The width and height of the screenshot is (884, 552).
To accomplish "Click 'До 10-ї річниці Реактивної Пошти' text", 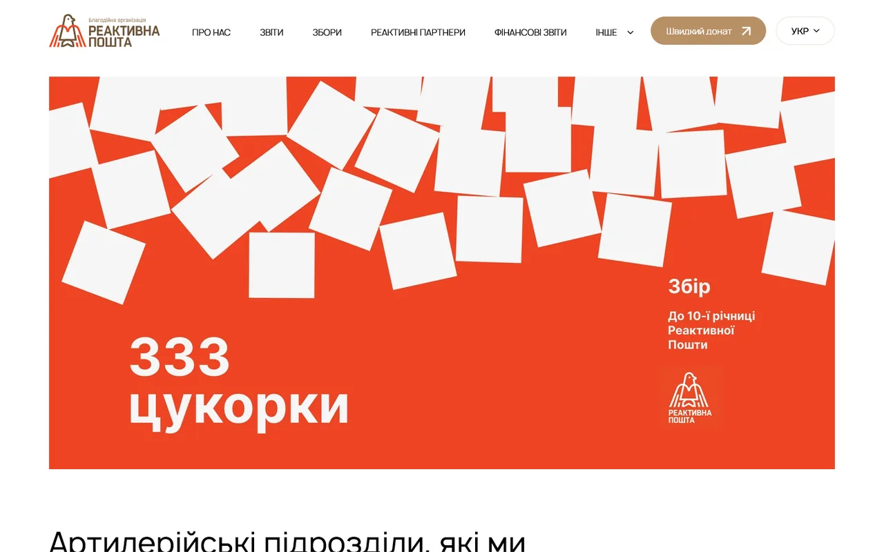I will (x=711, y=330).
